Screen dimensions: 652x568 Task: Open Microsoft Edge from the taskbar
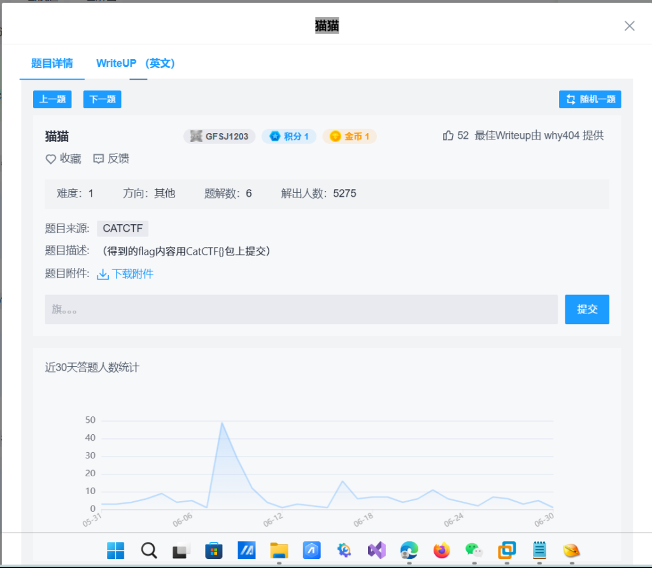coord(409,550)
